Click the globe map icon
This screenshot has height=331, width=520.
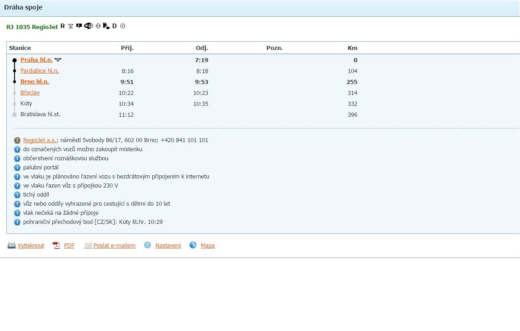coord(193,245)
